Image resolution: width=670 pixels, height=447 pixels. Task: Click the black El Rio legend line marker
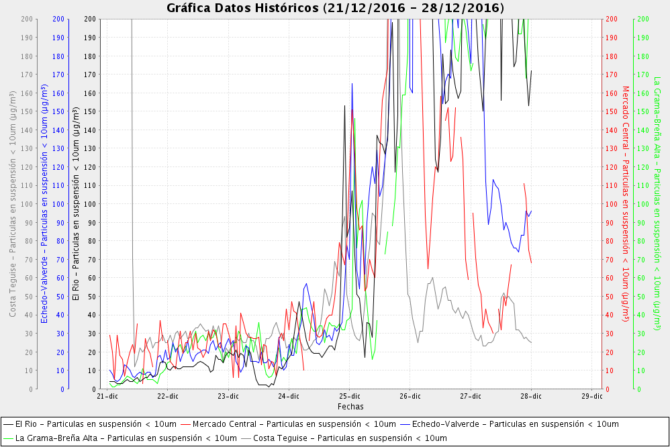pos(8,424)
